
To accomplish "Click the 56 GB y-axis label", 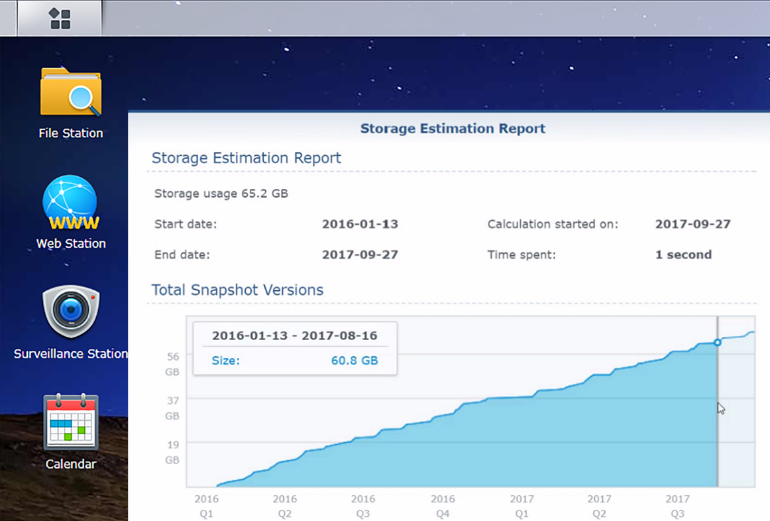I will coord(173,364).
